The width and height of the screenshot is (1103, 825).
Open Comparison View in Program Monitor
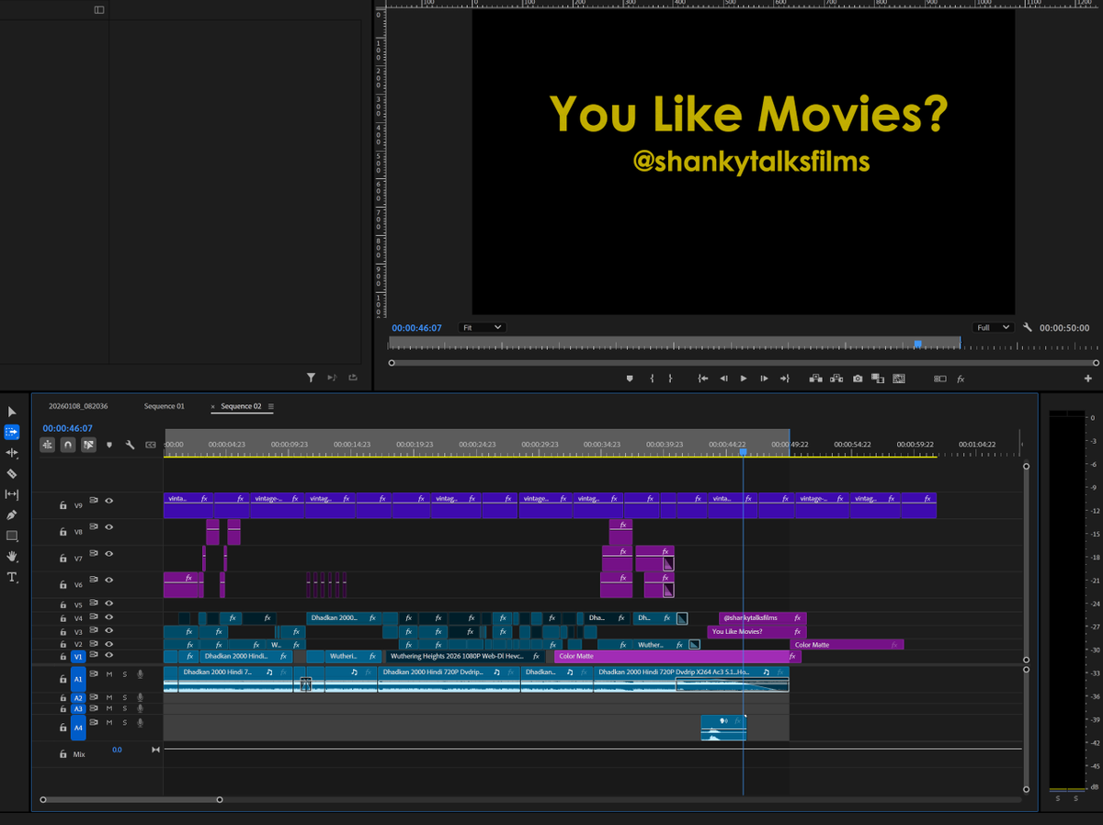click(878, 379)
